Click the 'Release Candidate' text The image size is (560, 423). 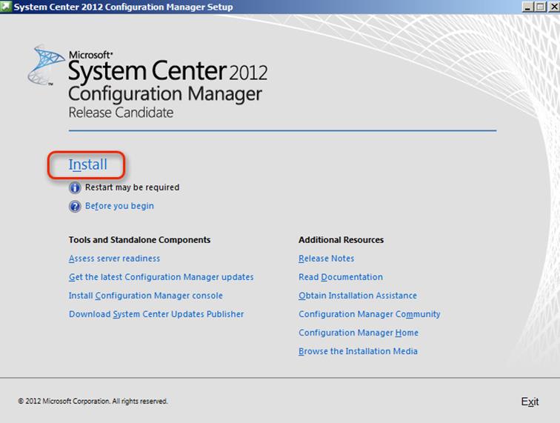[x=121, y=113]
